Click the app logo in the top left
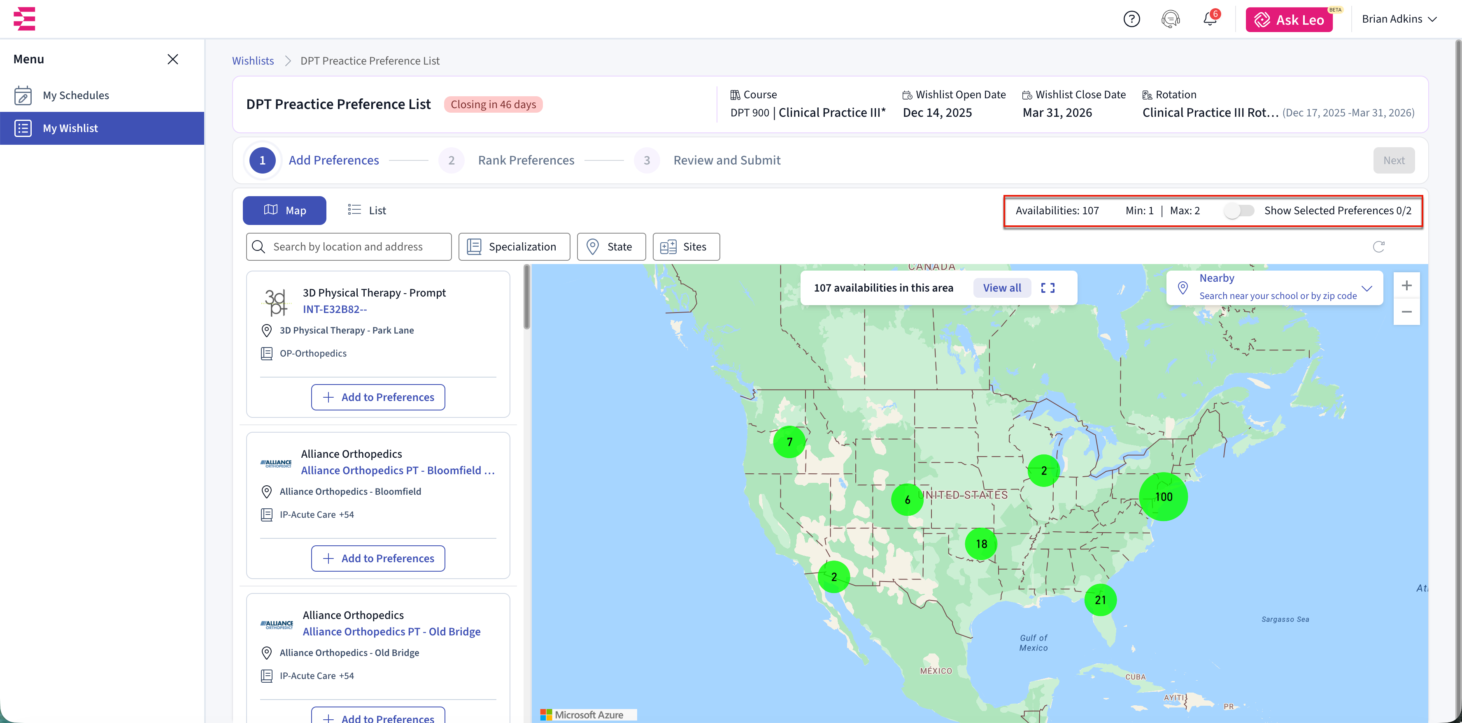 coord(24,19)
